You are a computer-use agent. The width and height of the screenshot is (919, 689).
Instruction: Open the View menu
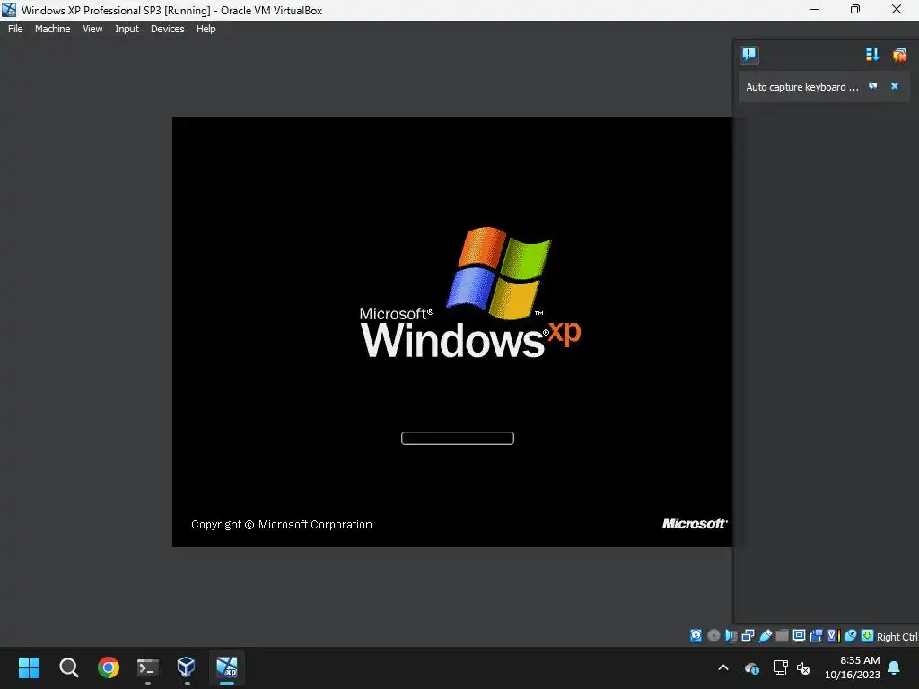[x=92, y=29]
